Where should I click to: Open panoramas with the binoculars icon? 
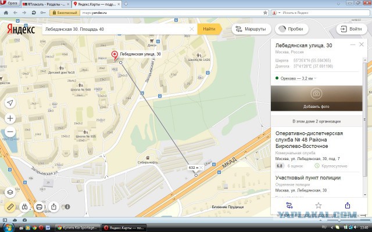(x=24, y=207)
